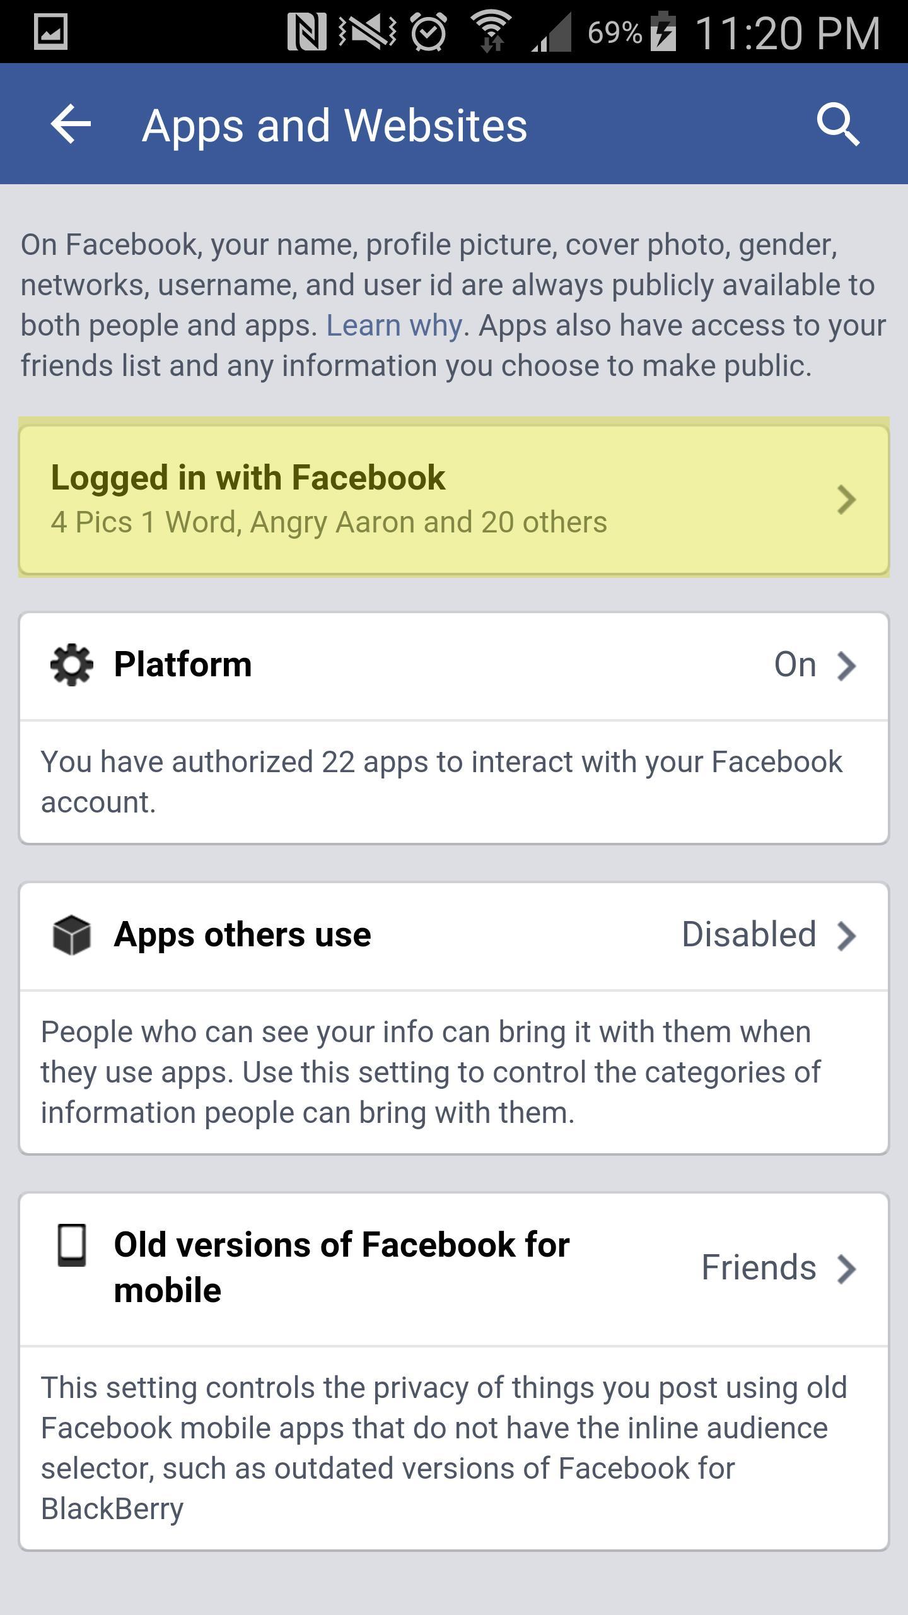Open search with the magnifier icon
The height and width of the screenshot is (1615, 908).
tap(838, 124)
